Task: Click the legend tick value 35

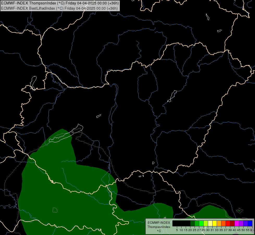Action: (x=221, y=230)
